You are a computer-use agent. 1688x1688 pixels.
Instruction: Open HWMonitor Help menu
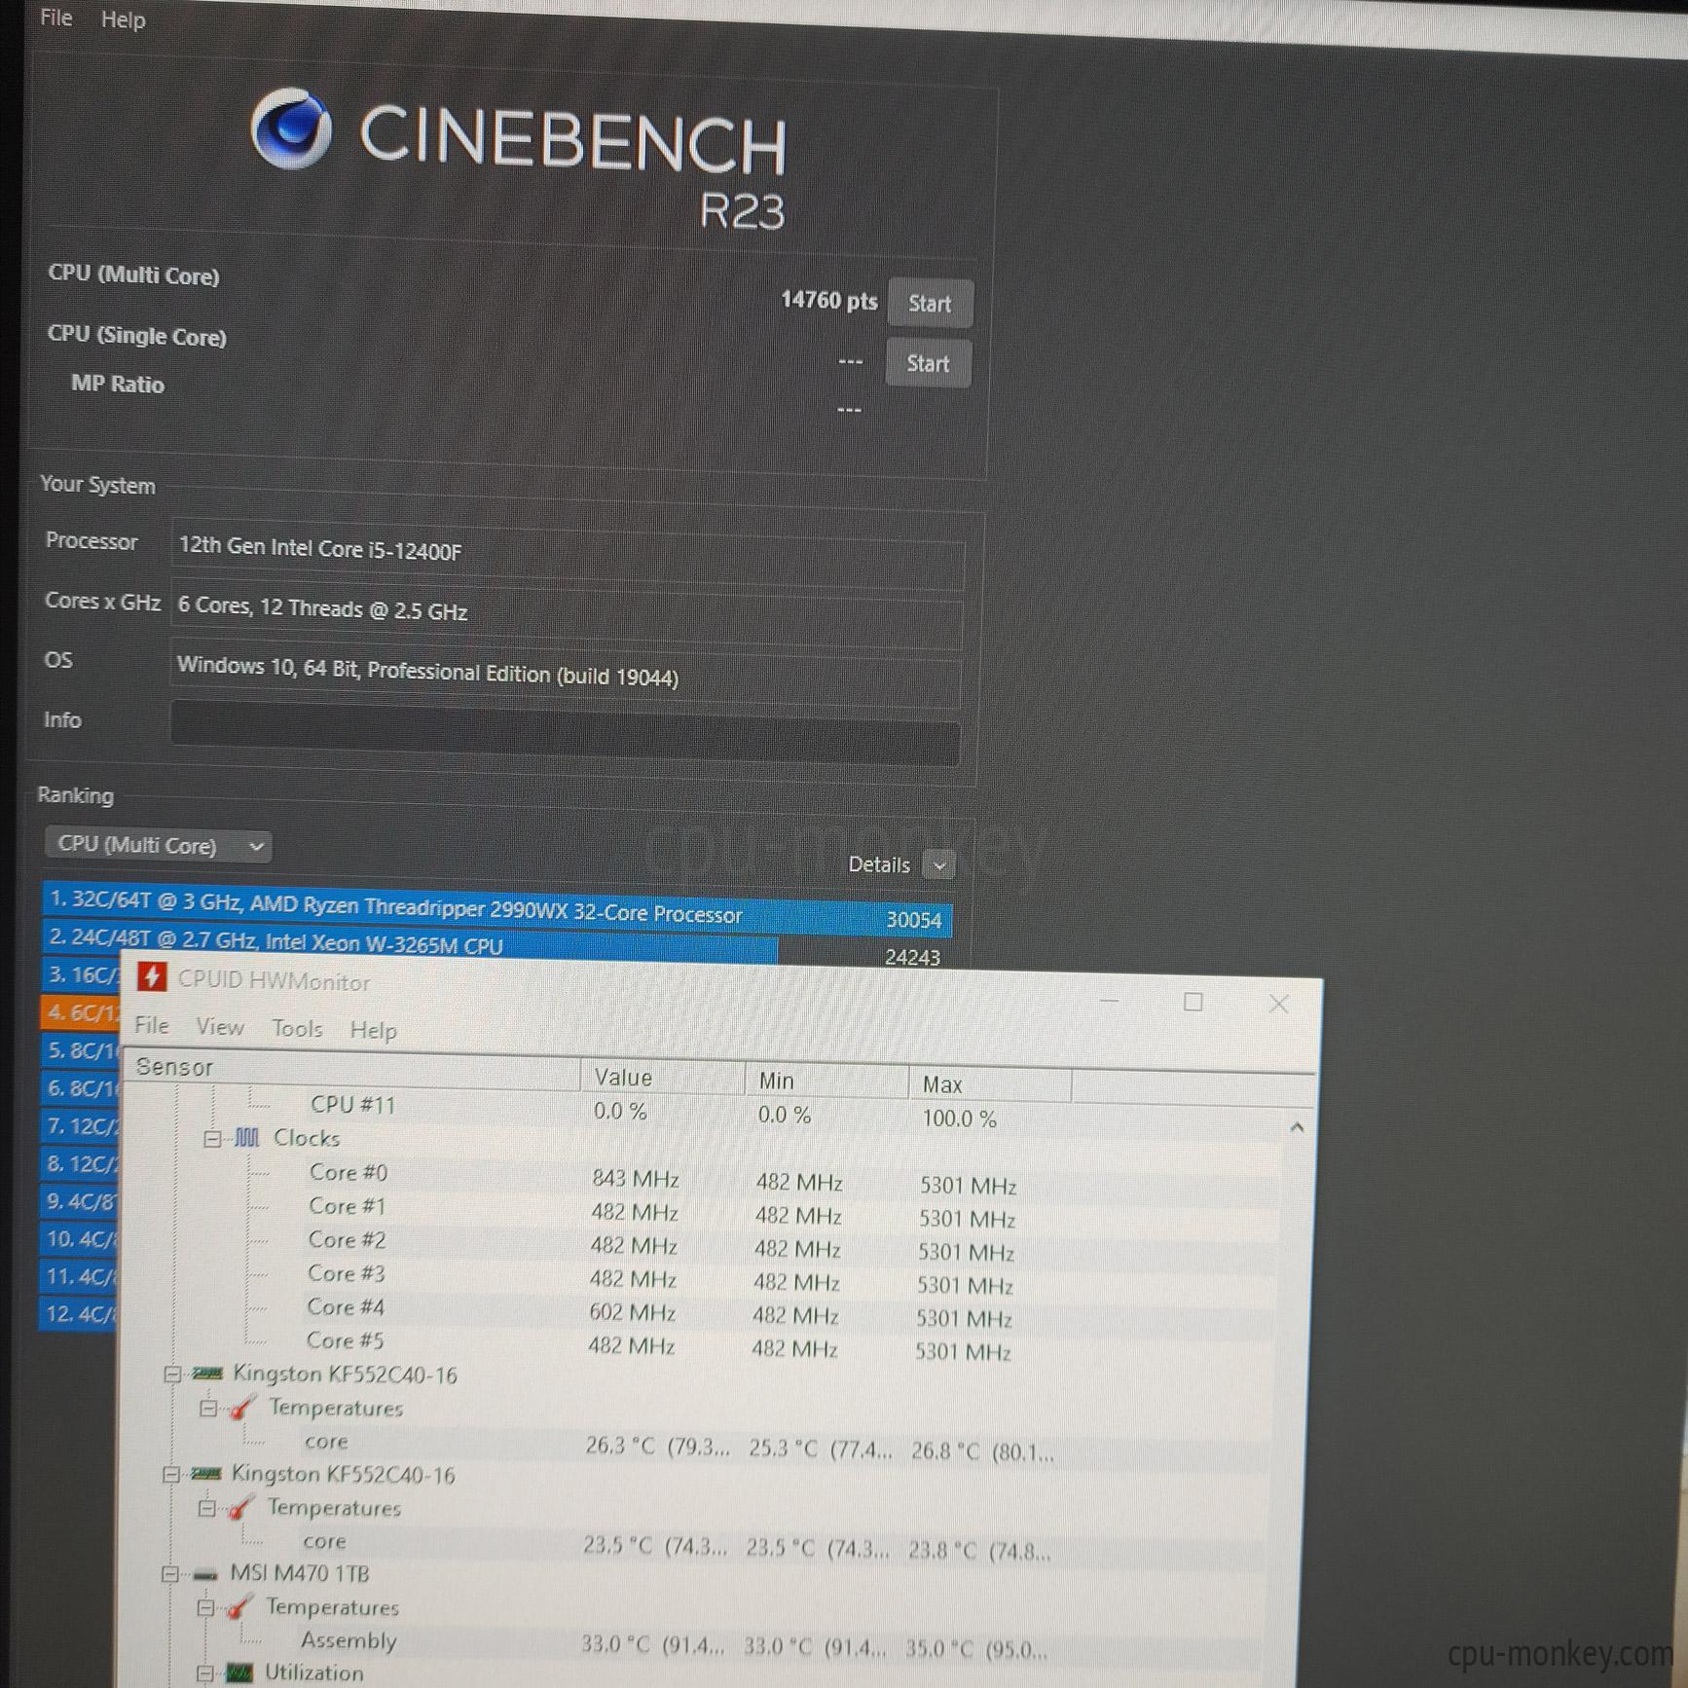pos(373,1030)
